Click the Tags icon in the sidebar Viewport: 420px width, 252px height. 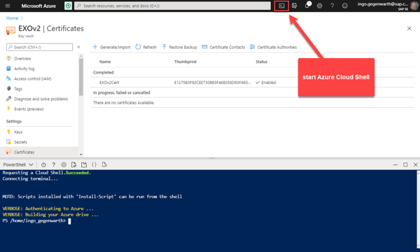click(x=8, y=88)
